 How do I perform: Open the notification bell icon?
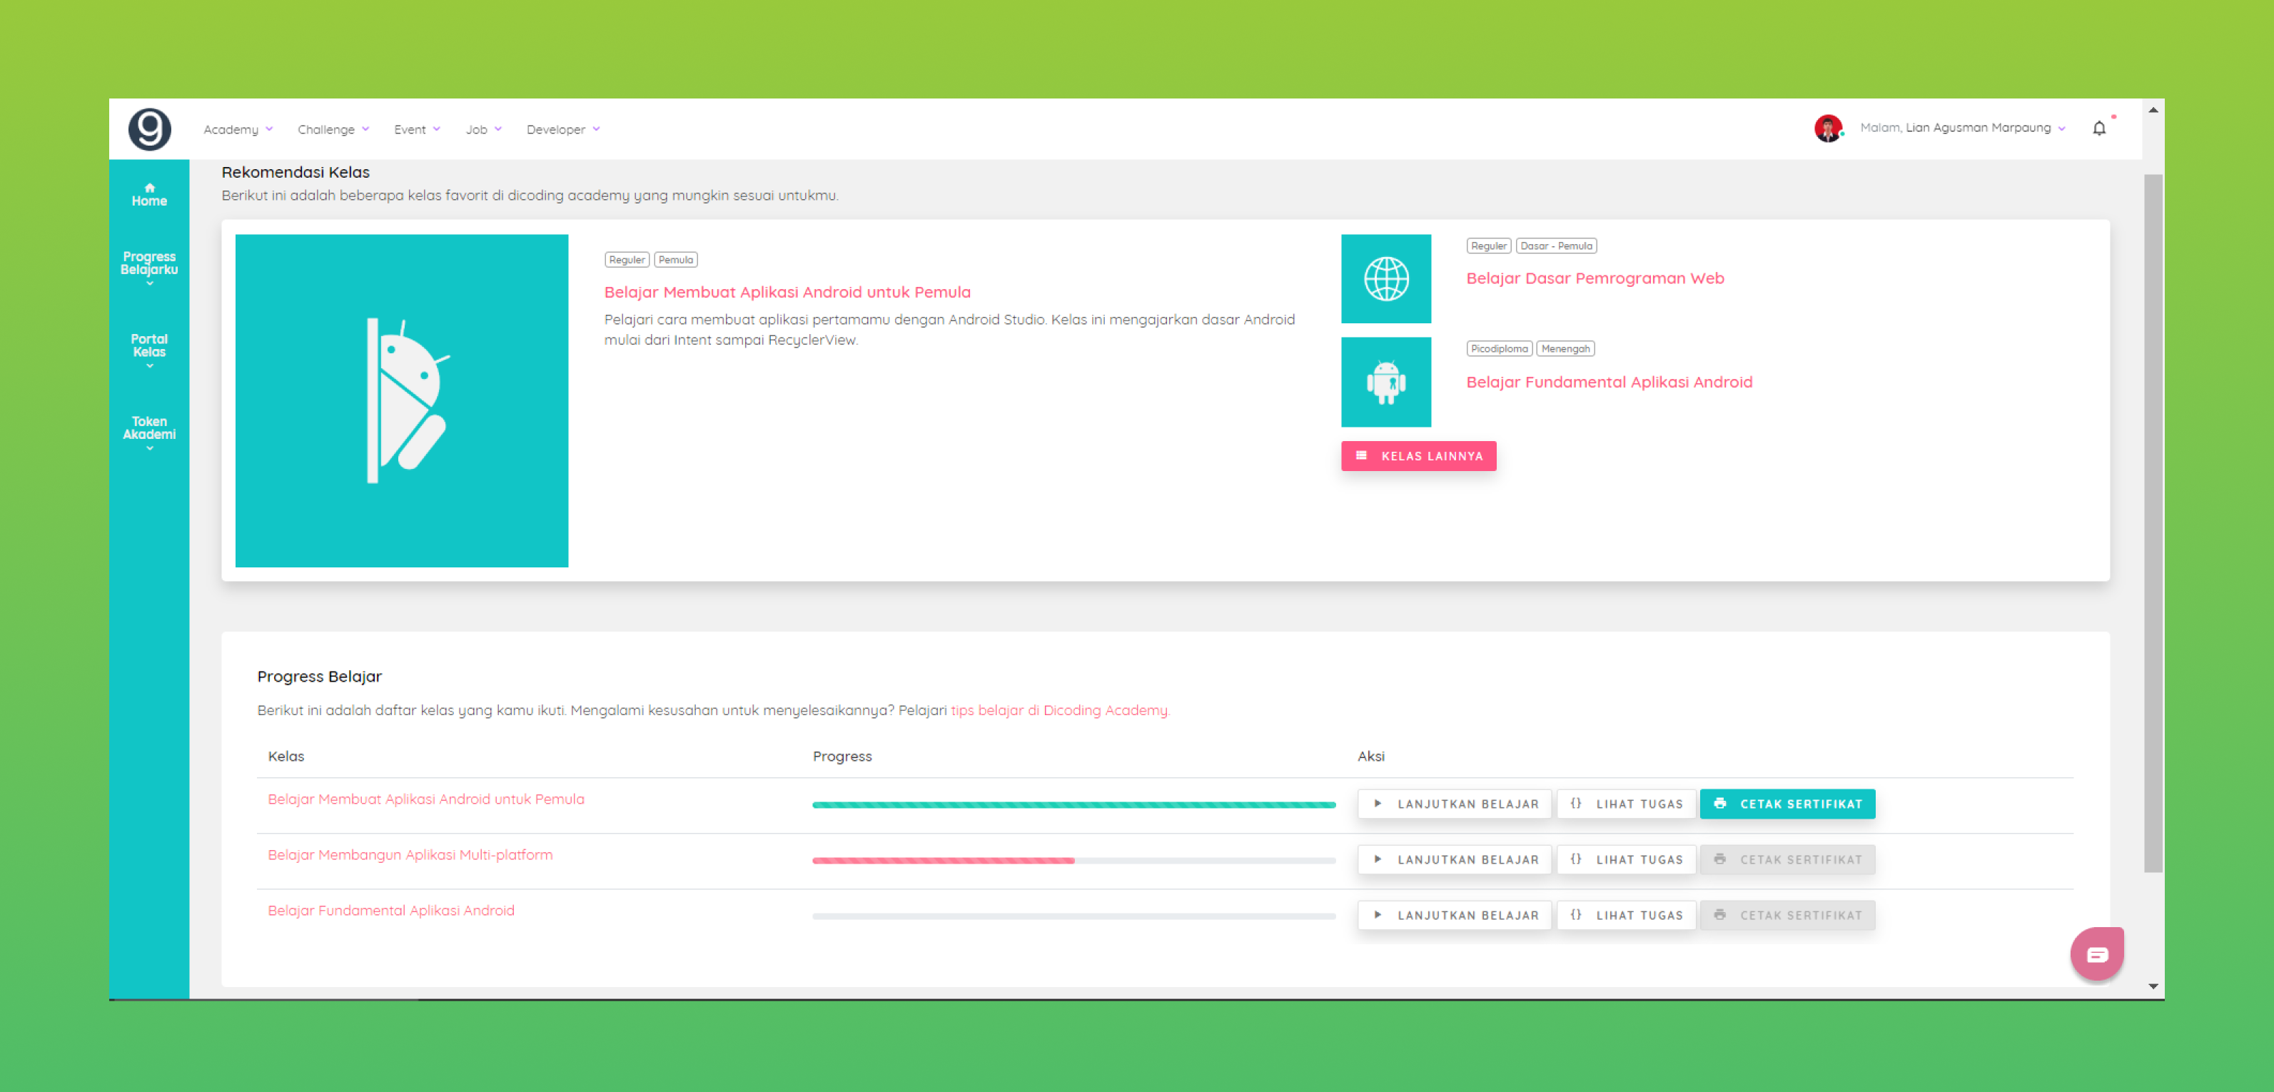click(2099, 129)
